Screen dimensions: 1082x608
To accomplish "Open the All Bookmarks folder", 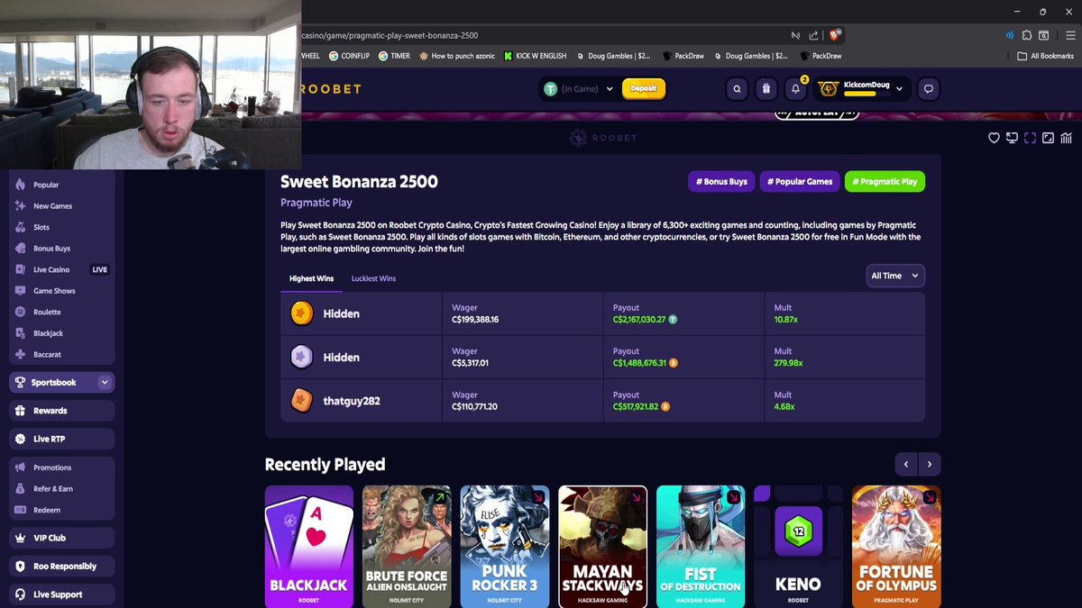I will [x=1045, y=56].
